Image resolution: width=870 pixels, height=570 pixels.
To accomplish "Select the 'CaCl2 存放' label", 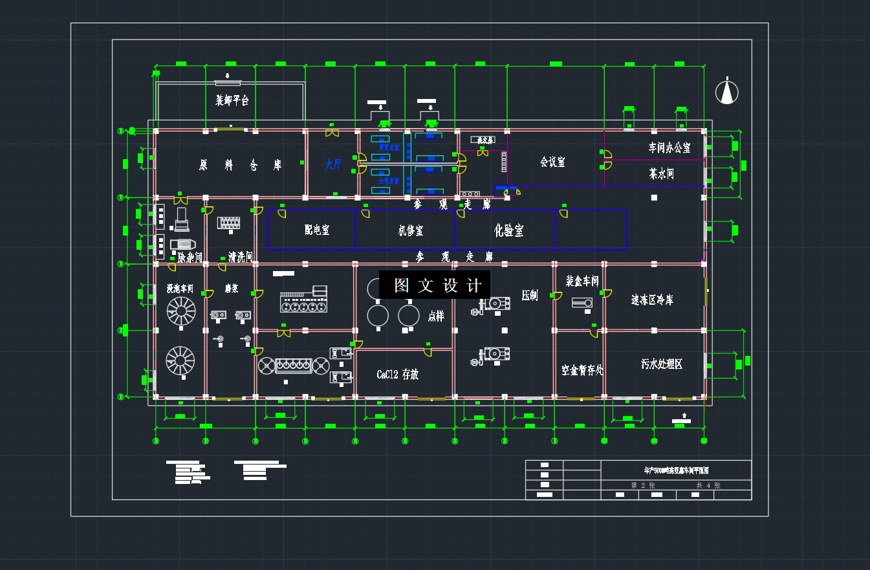I will 398,374.
